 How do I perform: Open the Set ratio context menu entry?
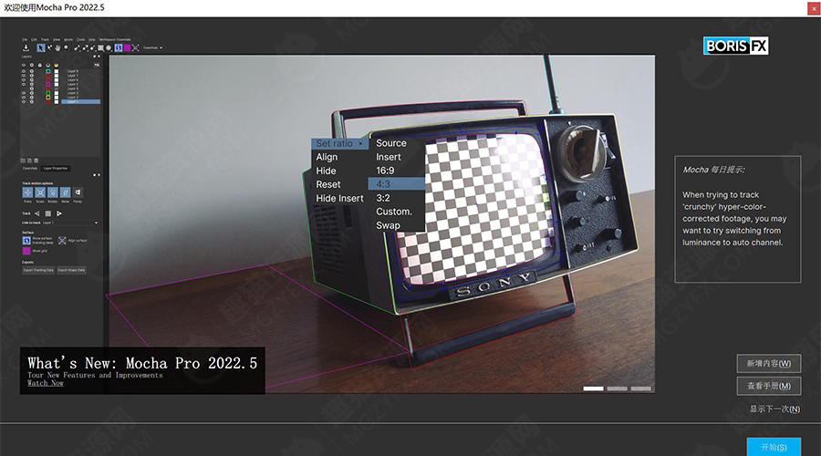tap(340, 143)
